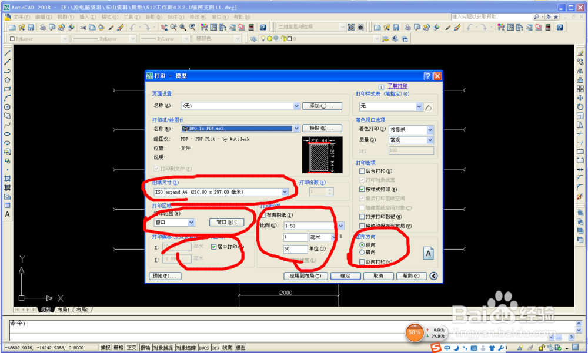
Task: Open the 图纸尺寸 paper size dropdown
Action: click(x=285, y=192)
